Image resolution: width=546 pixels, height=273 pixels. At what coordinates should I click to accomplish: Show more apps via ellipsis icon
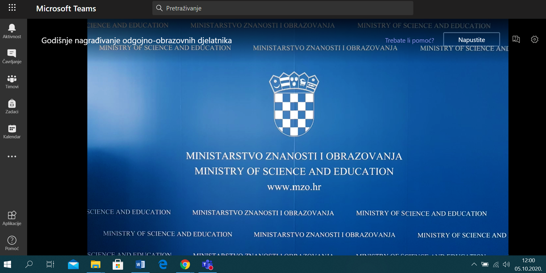coord(12,156)
